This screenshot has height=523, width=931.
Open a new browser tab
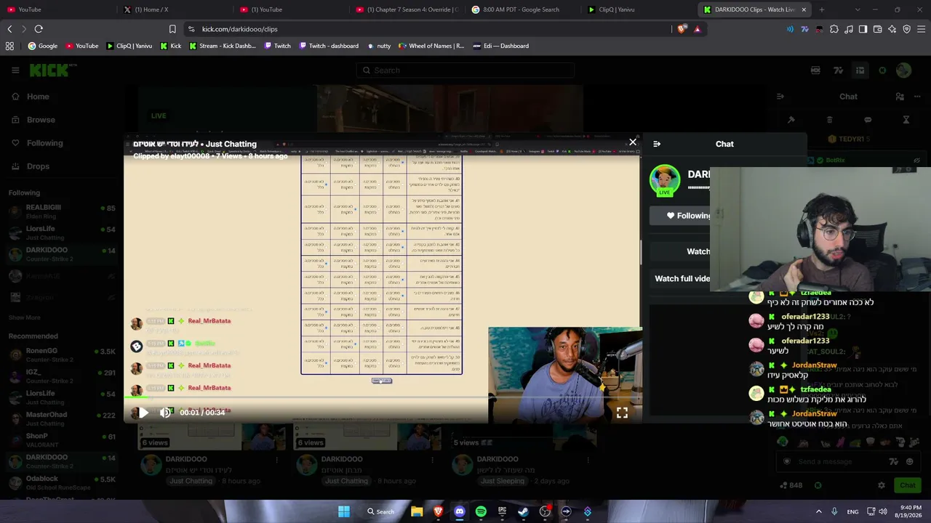point(822,9)
